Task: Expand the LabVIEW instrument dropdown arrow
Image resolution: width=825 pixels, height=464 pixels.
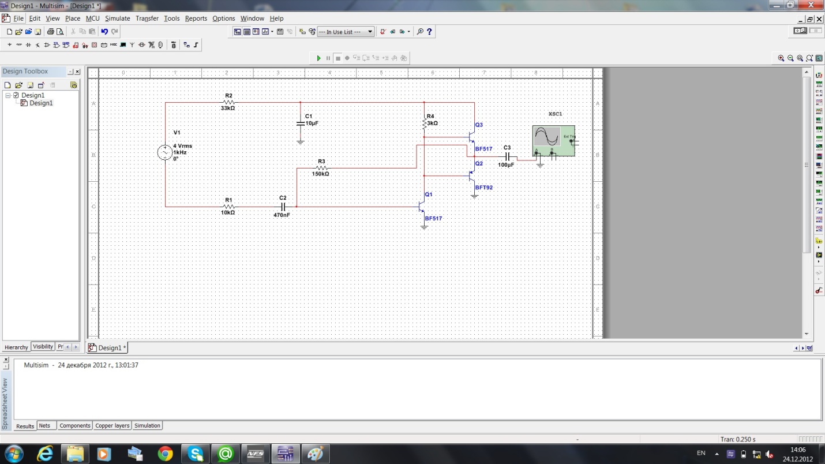Action: pos(819,261)
